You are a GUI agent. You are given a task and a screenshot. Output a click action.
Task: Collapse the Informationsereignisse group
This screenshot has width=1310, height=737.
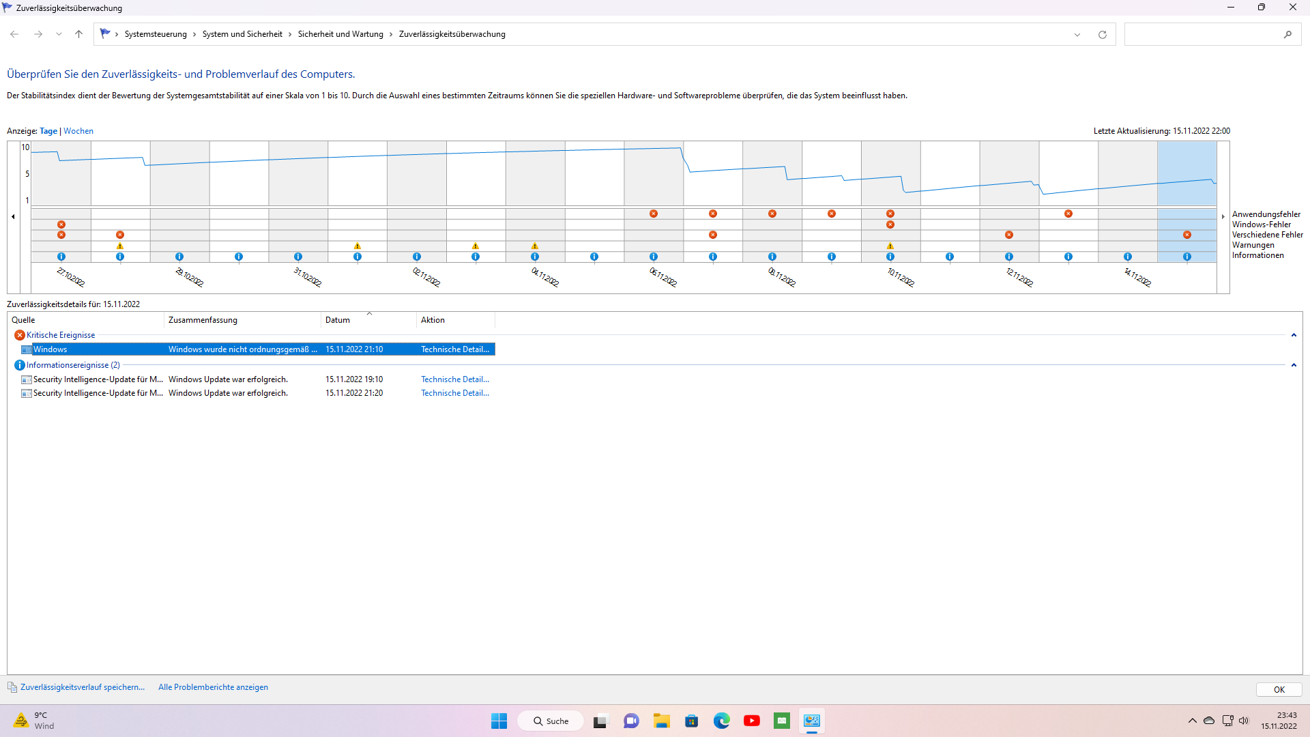1294,364
